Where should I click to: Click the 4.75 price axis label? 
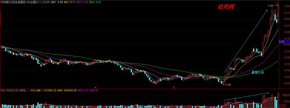point(287,64)
